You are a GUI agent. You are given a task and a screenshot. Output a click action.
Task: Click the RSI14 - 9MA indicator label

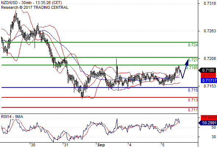12,116
